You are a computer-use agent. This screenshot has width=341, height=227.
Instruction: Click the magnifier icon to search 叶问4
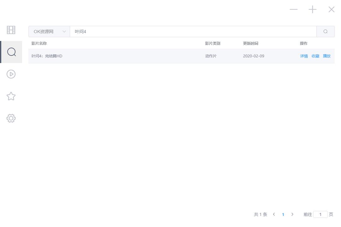pos(325,31)
